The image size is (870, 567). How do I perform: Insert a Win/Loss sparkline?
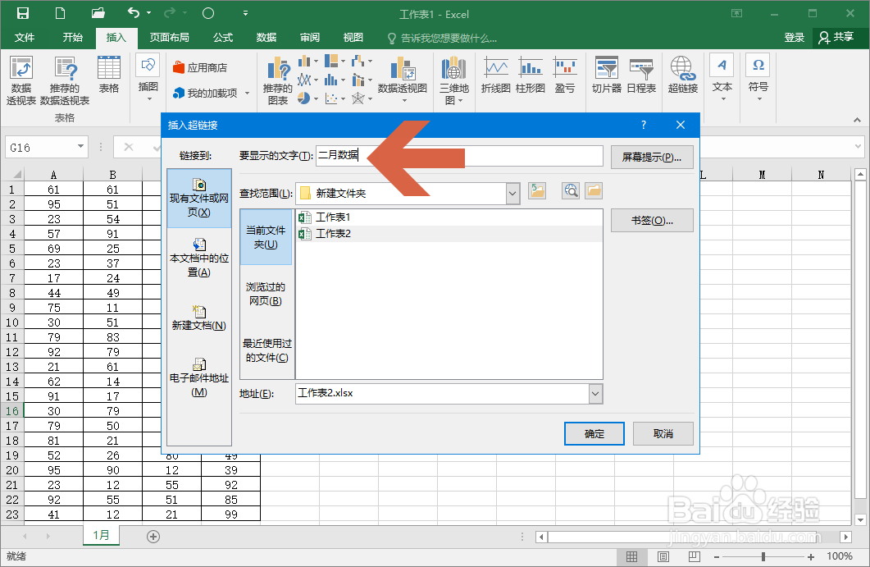[564, 74]
